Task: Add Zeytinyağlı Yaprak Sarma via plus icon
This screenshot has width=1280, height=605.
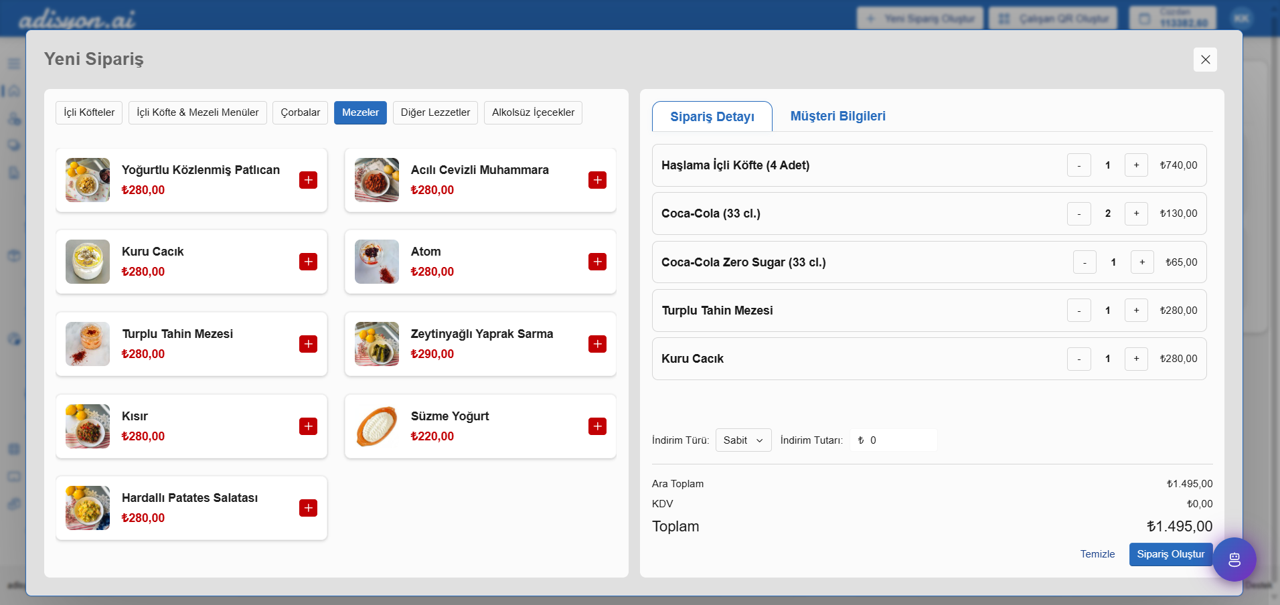Action: pyautogui.click(x=597, y=344)
